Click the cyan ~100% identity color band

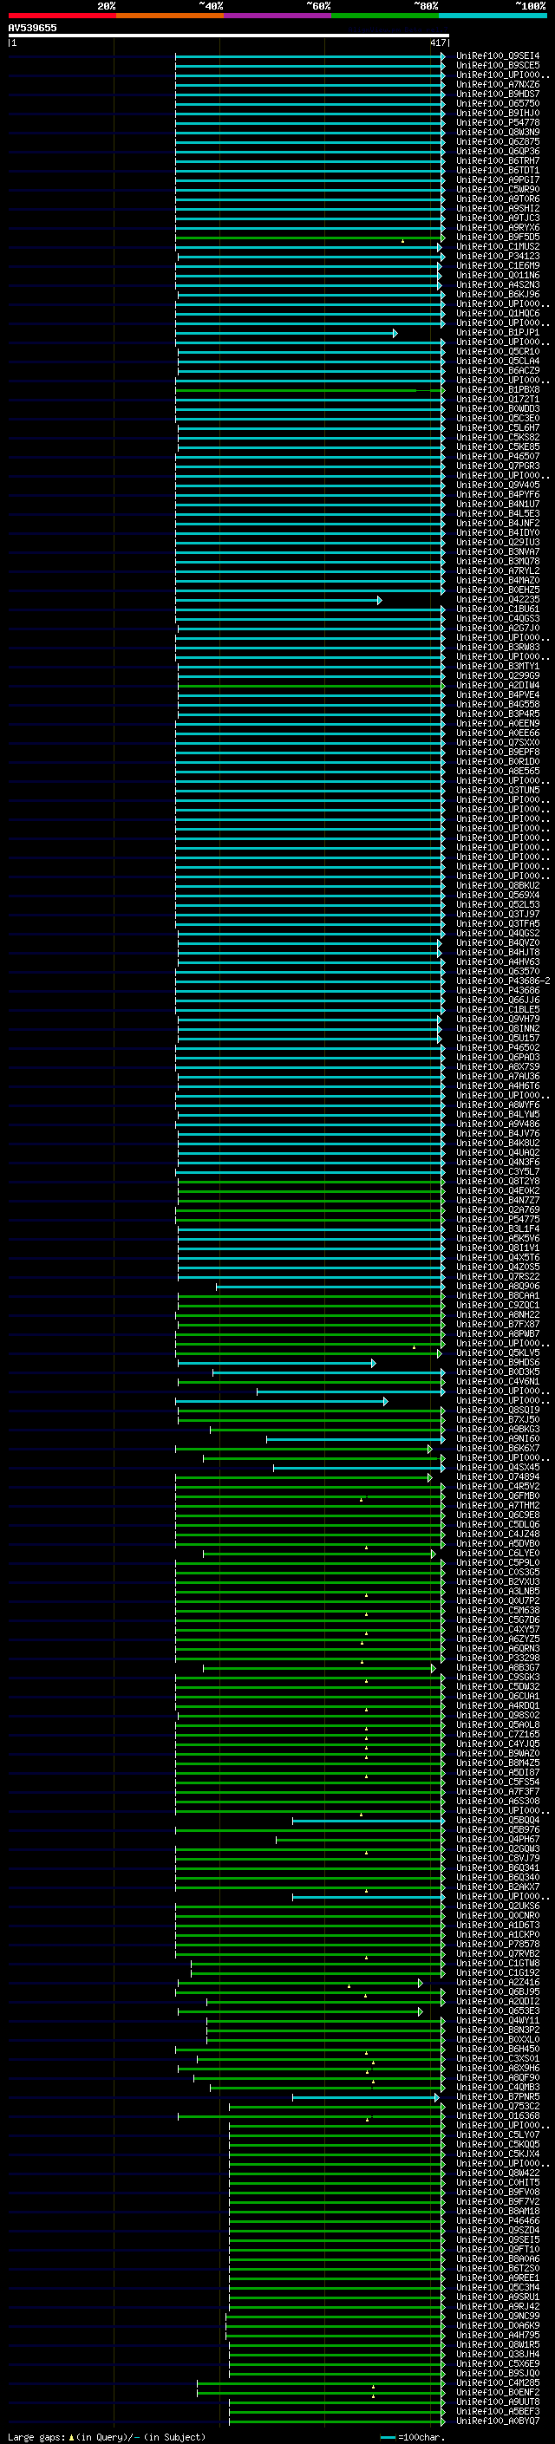point(493,16)
